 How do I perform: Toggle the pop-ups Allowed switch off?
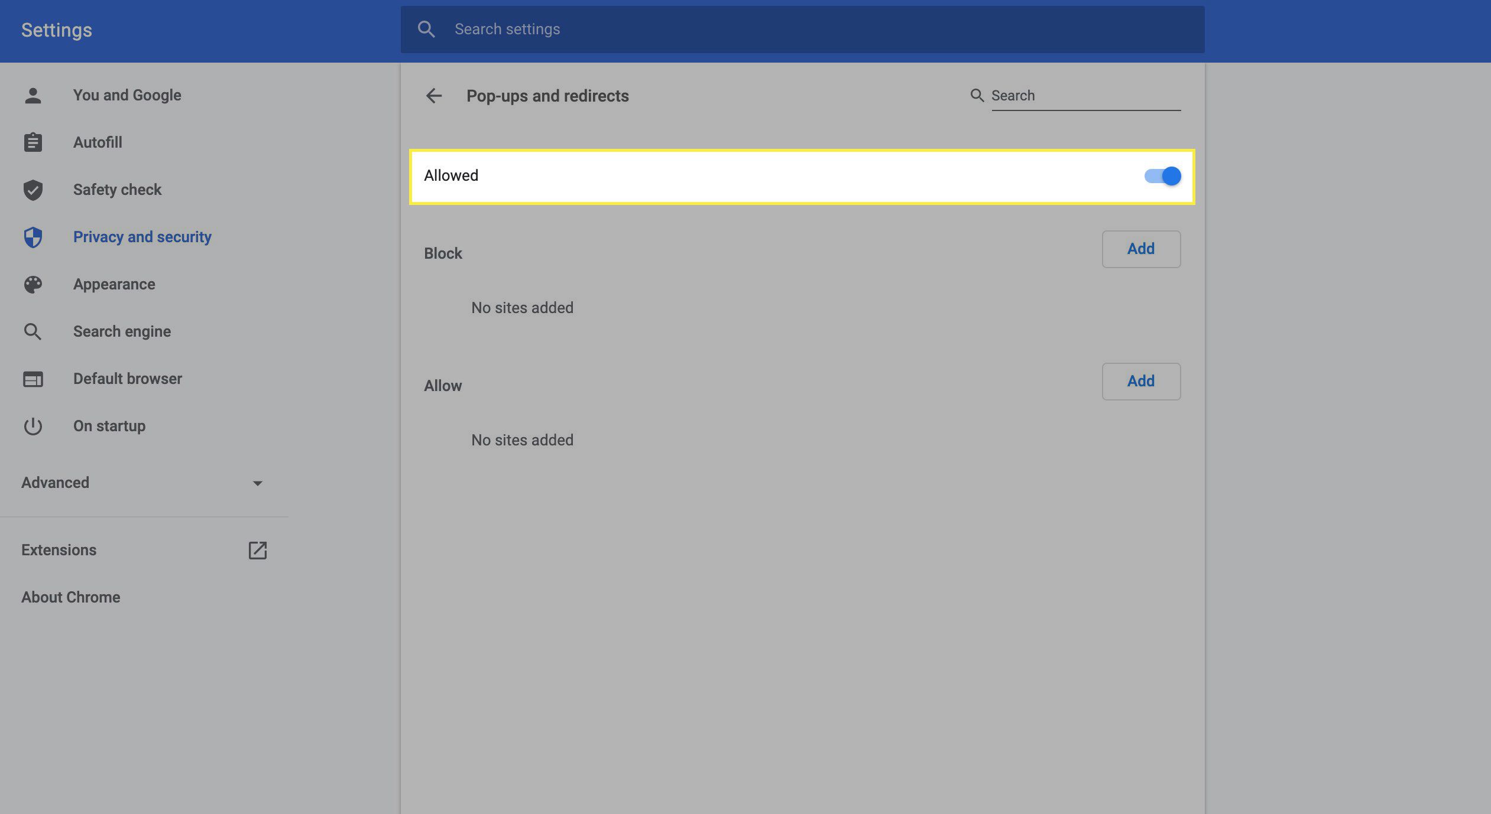tap(1163, 175)
